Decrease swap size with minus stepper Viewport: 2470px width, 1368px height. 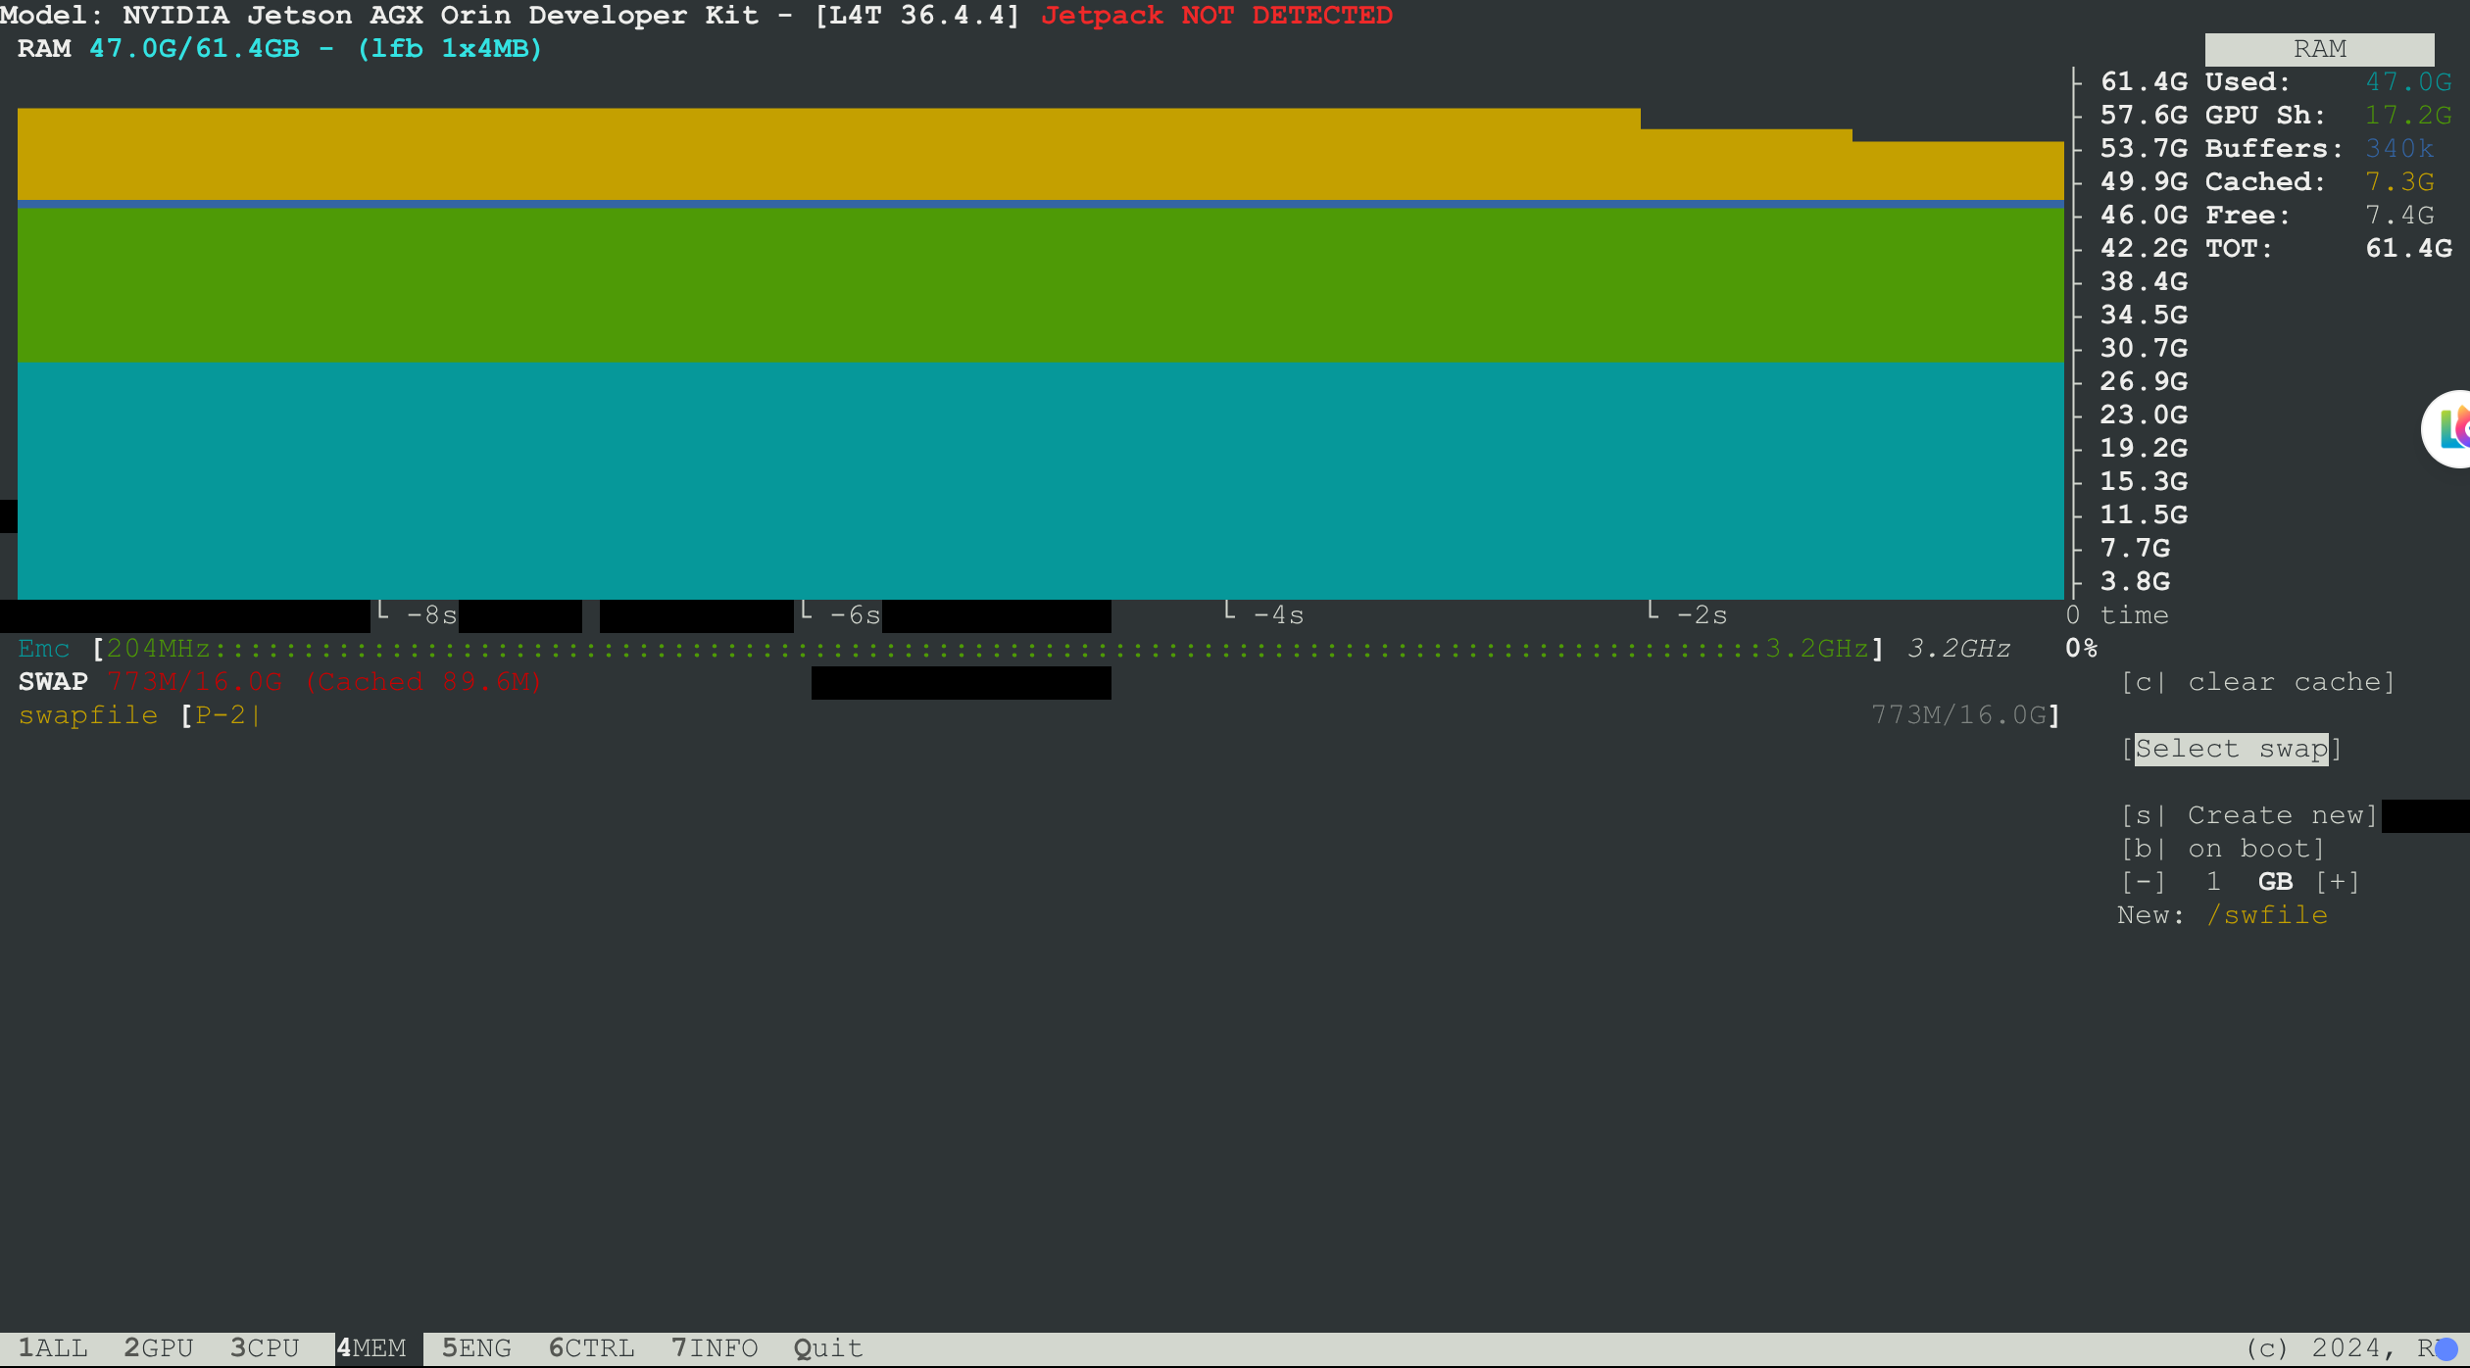click(2145, 881)
